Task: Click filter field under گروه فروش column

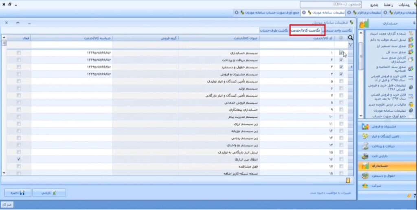Action: click(x=145, y=45)
